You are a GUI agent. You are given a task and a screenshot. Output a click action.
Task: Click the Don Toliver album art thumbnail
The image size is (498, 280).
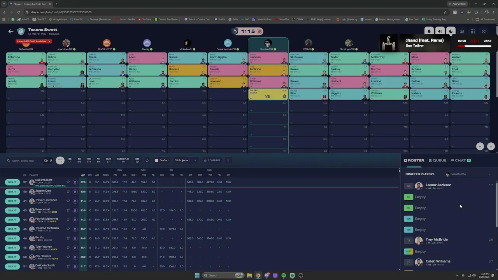click(x=388, y=43)
